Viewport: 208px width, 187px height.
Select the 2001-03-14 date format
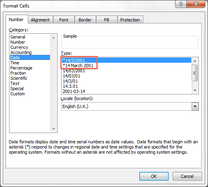click(127, 91)
